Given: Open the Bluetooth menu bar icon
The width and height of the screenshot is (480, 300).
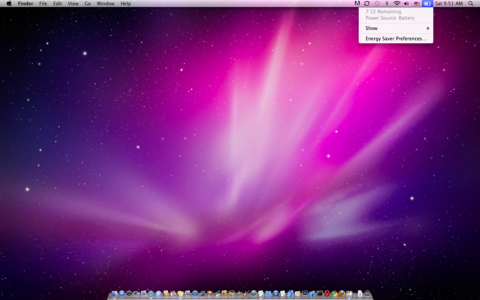Looking at the screenshot, I should coord(387,3).
